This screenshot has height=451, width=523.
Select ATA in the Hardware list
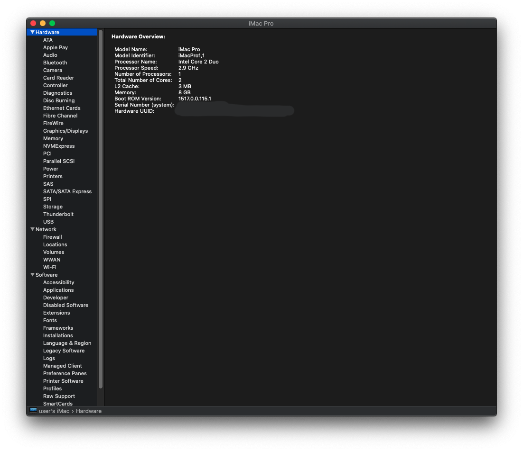[48, 40]
